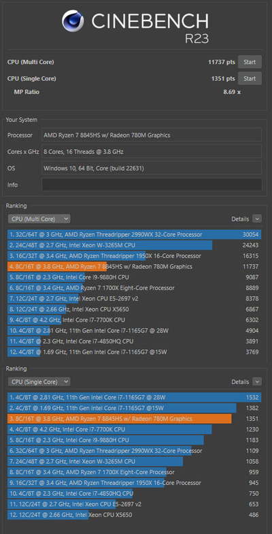
Task: Click the CPU (Single Core) test label
Action: (31, 78)
